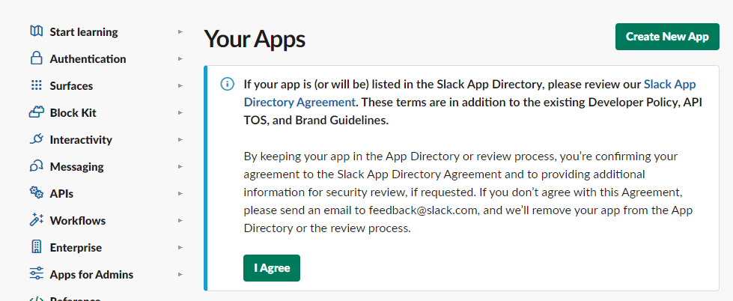Viewport: 733px width, 301px height.
Task: Click the info circle icon in the notice
Action: pos(227,84)
